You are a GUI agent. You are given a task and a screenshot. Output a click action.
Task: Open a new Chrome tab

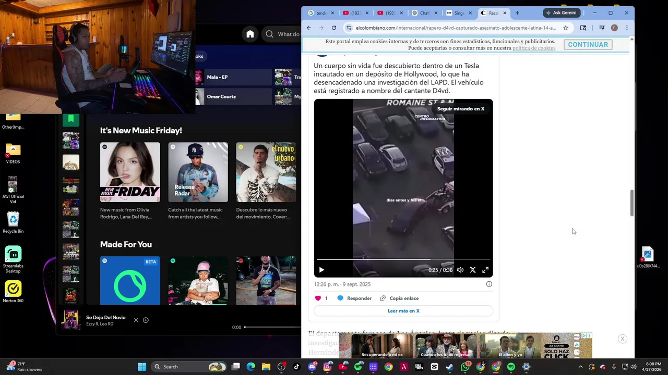tap(517, 13)
